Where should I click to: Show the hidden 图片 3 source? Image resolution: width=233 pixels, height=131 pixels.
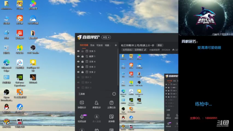click(78, 88)
